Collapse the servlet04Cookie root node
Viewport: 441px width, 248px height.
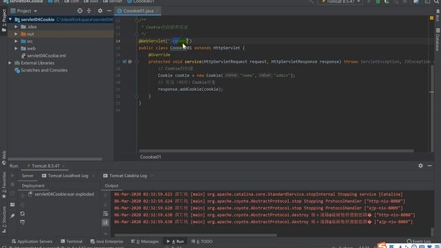click(x=10, y=20)
